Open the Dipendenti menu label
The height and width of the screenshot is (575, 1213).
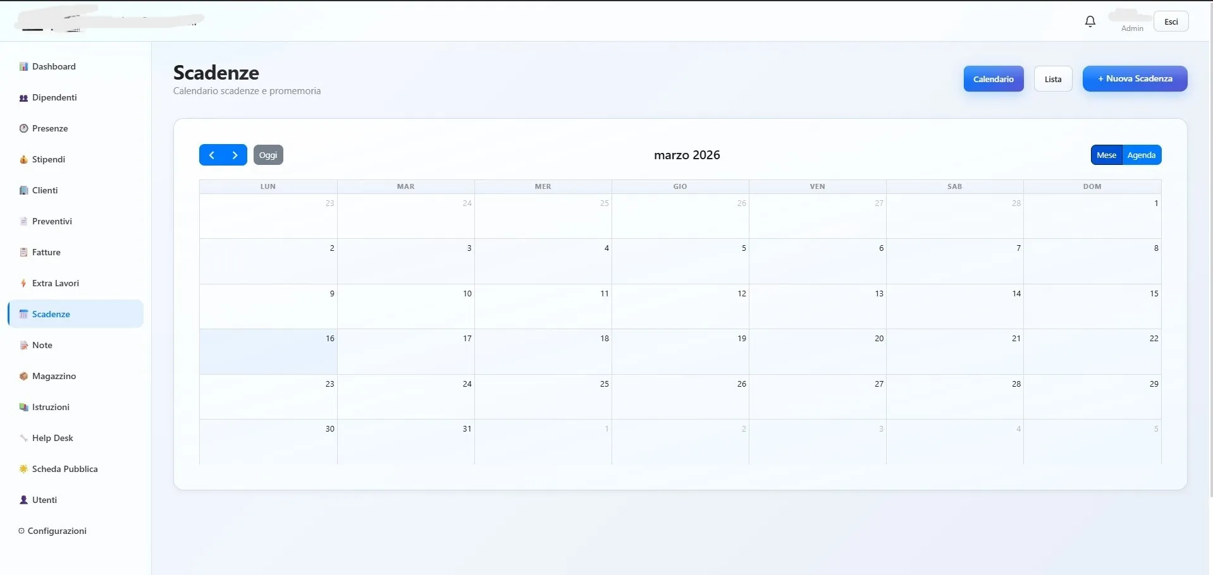coord(54,97)
